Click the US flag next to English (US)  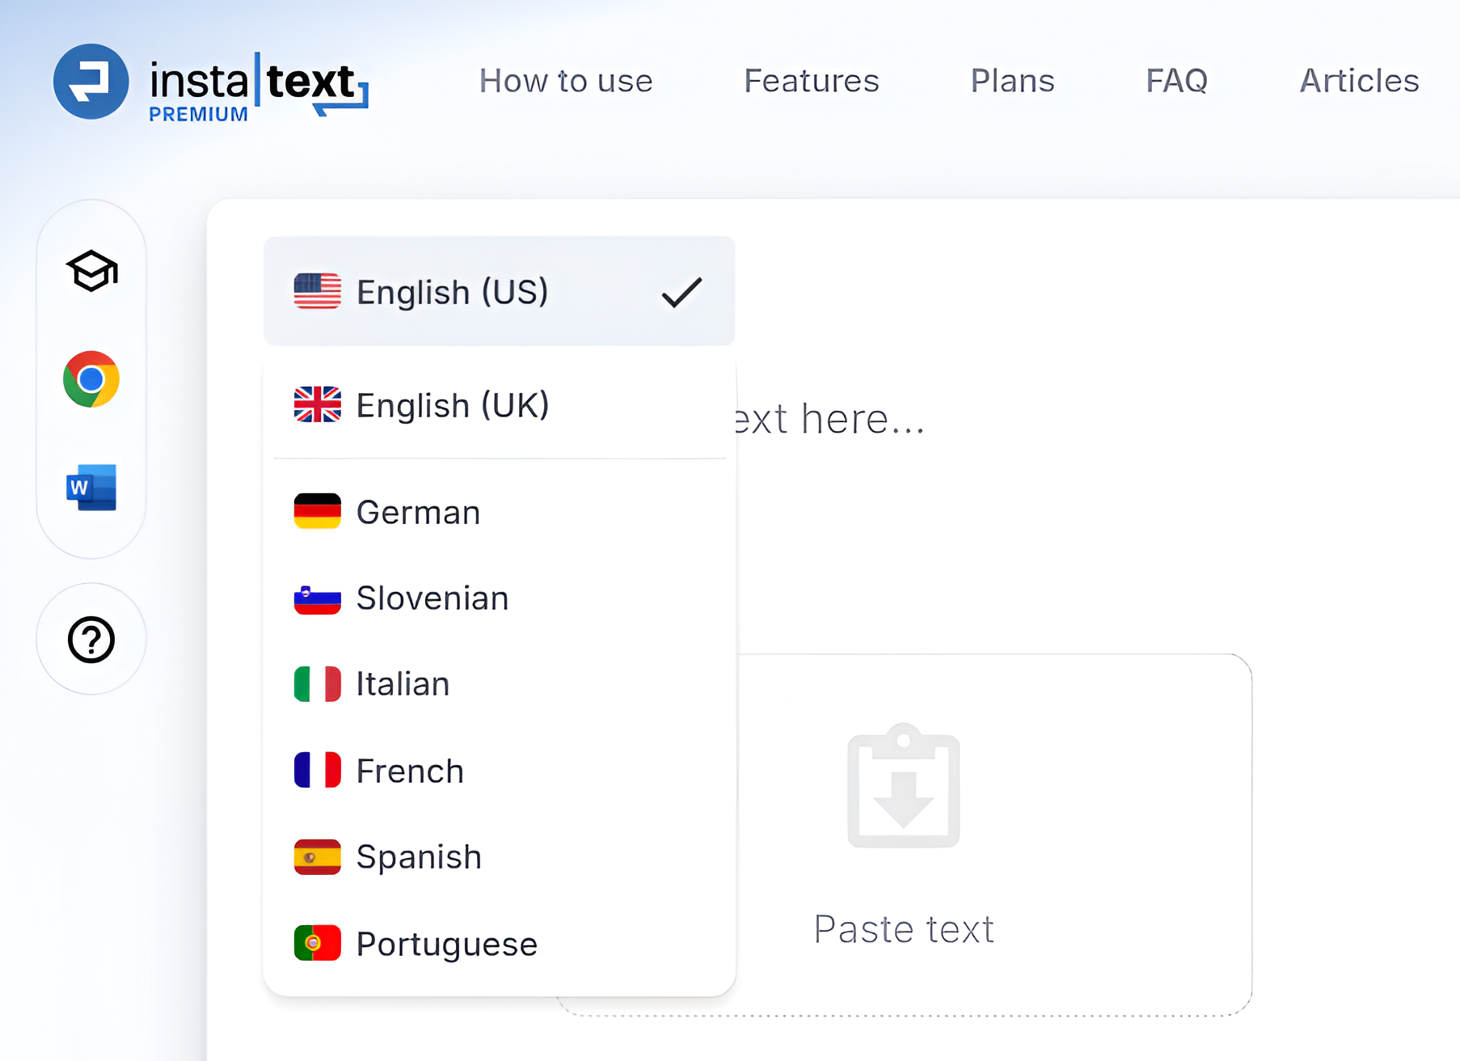318,292
